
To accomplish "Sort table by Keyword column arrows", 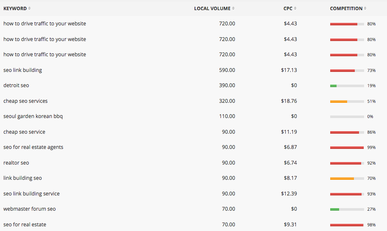I will [29, 8].
